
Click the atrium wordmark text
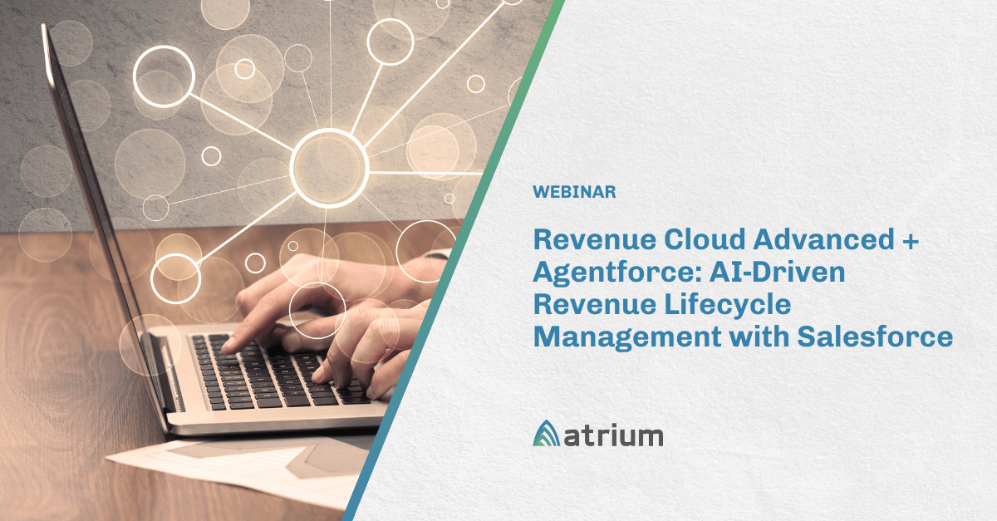coord(614,435)
